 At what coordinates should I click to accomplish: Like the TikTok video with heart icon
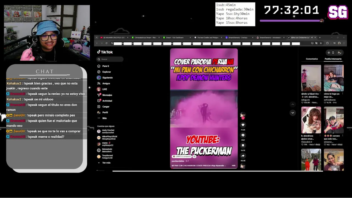click(243, 125)
